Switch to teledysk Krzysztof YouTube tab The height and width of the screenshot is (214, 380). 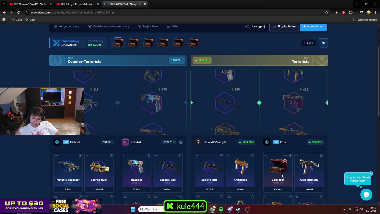click(x=78, y=4)
